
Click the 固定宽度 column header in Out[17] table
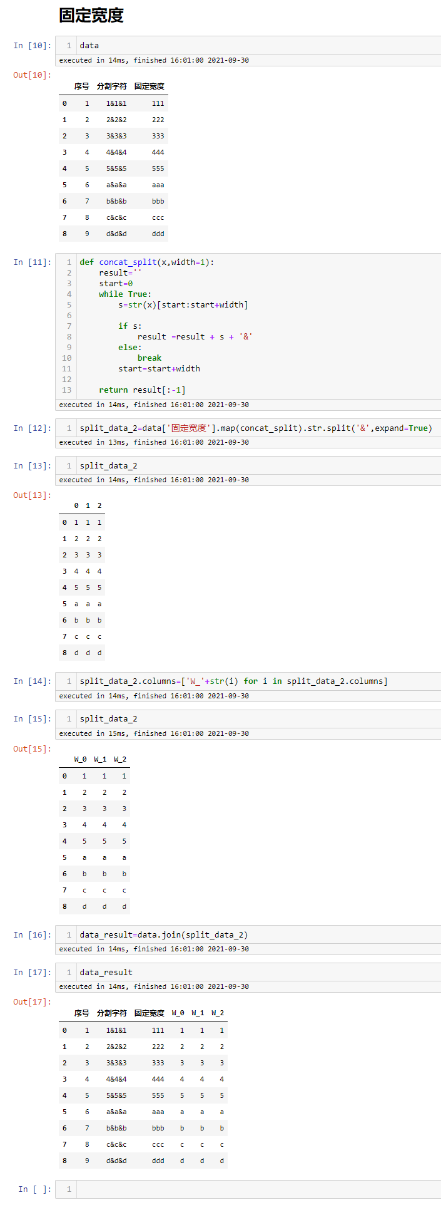(x=150, y=1013)
